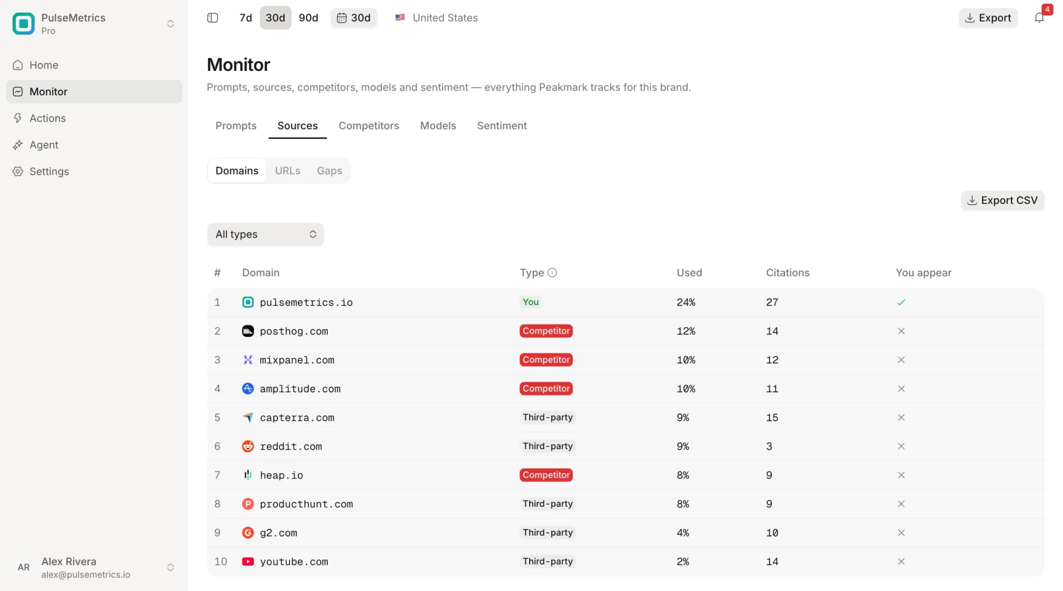
Task: Click the reddit.com domain name
Action: pos(291,446)
